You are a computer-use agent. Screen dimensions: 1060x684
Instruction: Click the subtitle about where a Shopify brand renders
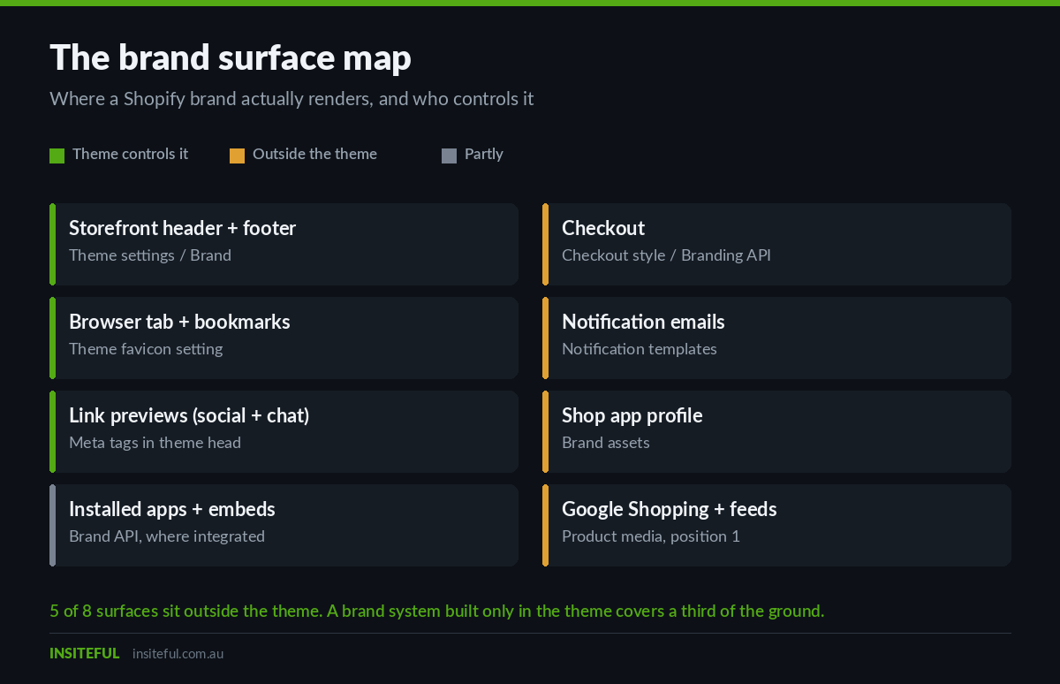[x=291, y=98]
